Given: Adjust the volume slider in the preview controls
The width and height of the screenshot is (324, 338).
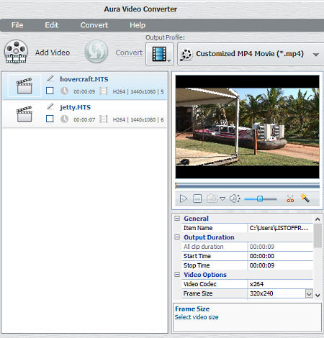Looking at the screenshot, I should pos(261,198).
